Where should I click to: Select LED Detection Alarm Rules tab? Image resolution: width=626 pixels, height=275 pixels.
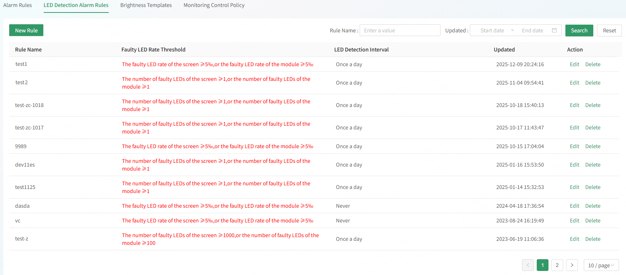pos(76,5)
